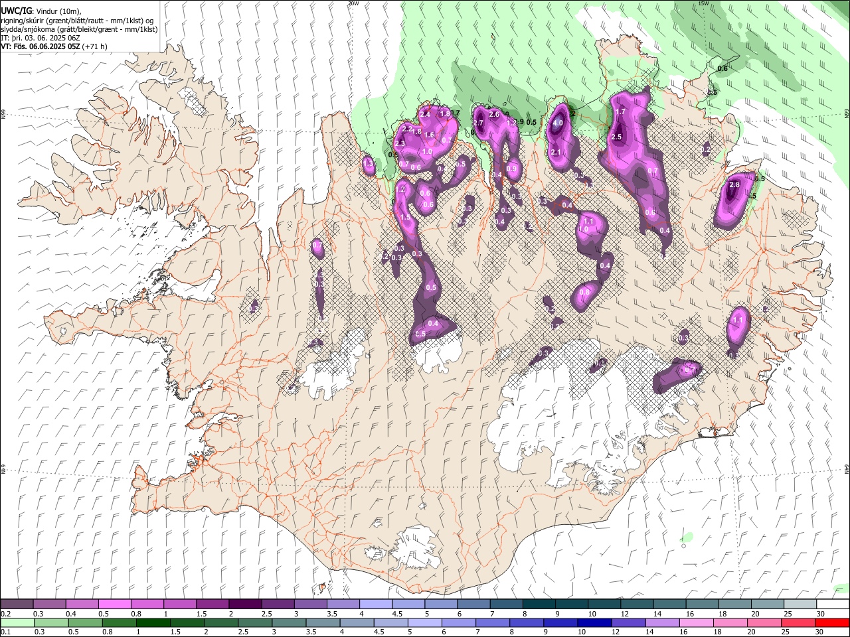Select the 'slydda/snjókoma' legend description line
Screen dimensions: 850x637
[79, 29]
